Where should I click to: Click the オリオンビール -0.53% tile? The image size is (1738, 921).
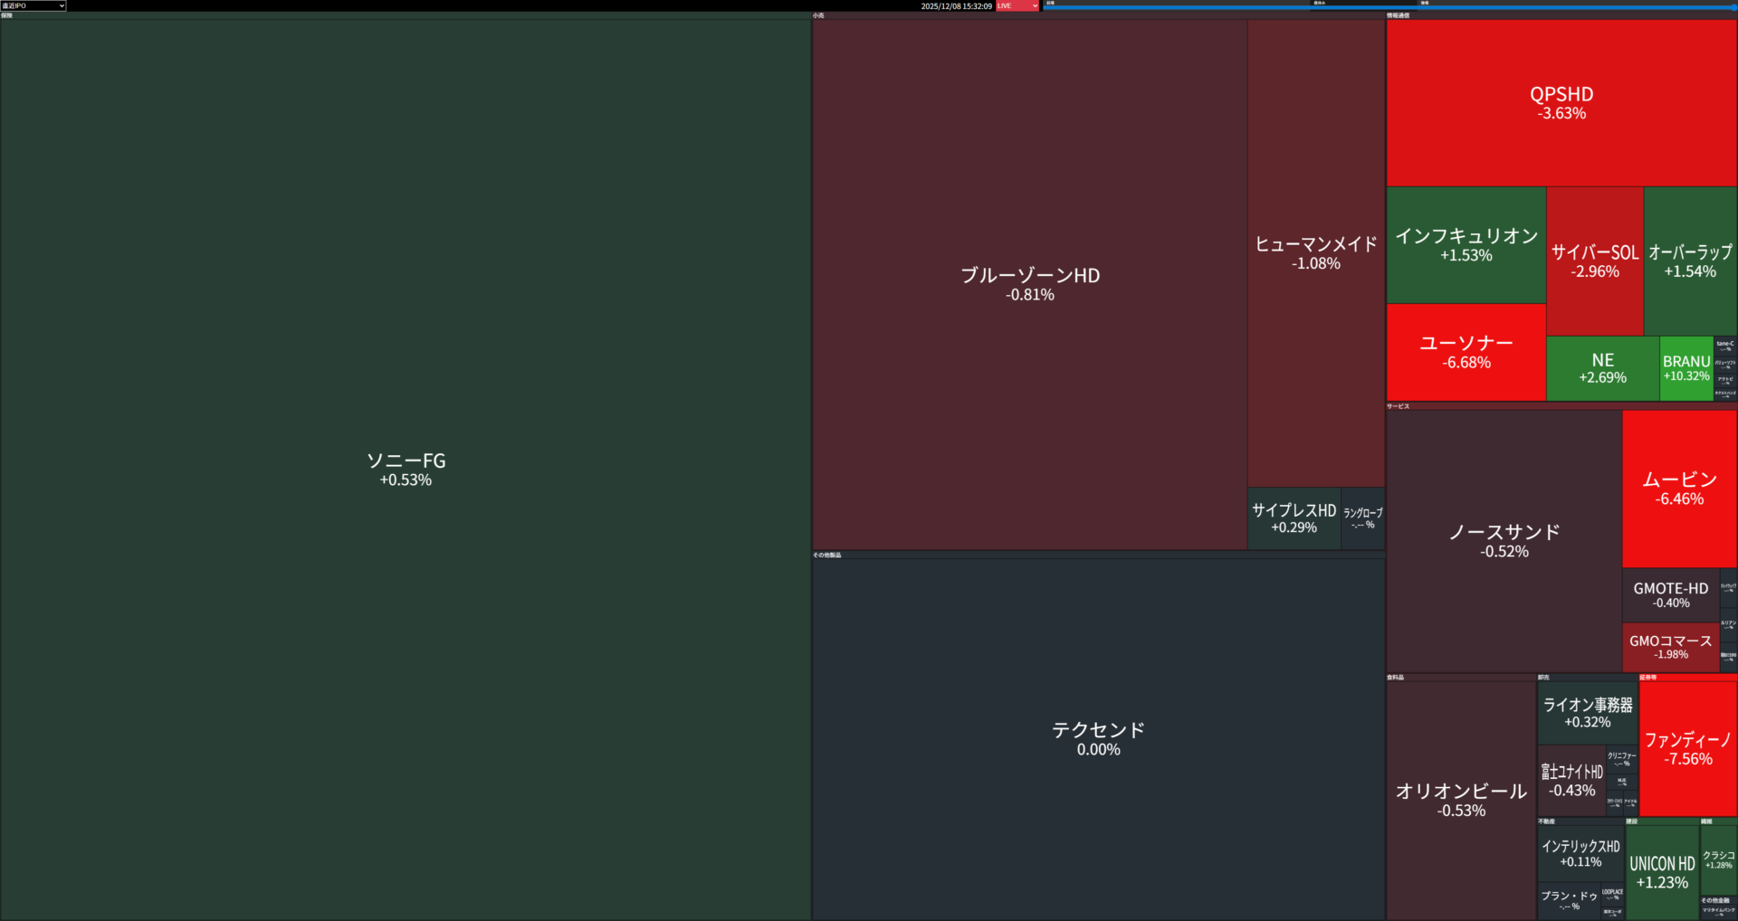coord(1461,800)
